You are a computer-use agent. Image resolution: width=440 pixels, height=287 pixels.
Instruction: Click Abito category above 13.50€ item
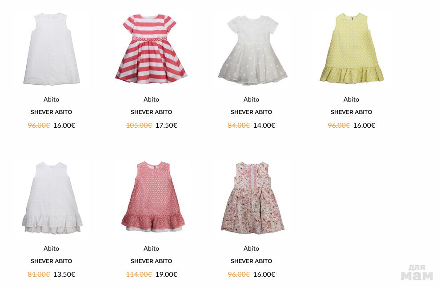tap(52, 248)
